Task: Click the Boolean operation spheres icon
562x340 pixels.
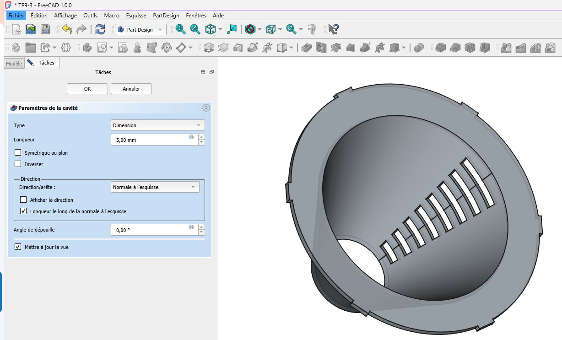Action: click(x=419, y=48)
